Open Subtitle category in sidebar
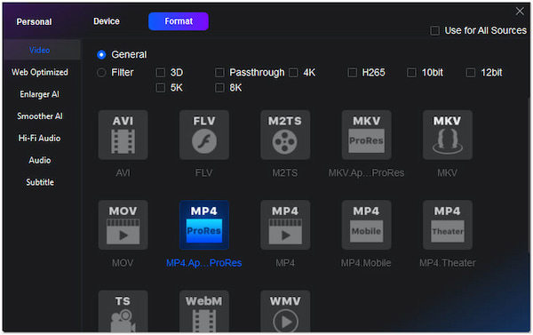Viewport: 533px width, 335px height. click(40, 182)
